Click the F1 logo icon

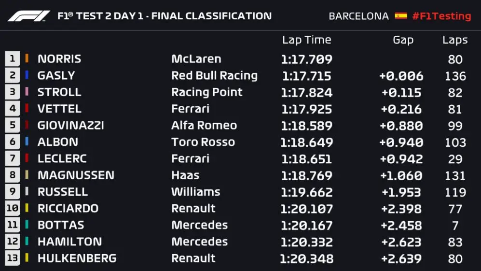pos(29,15)
